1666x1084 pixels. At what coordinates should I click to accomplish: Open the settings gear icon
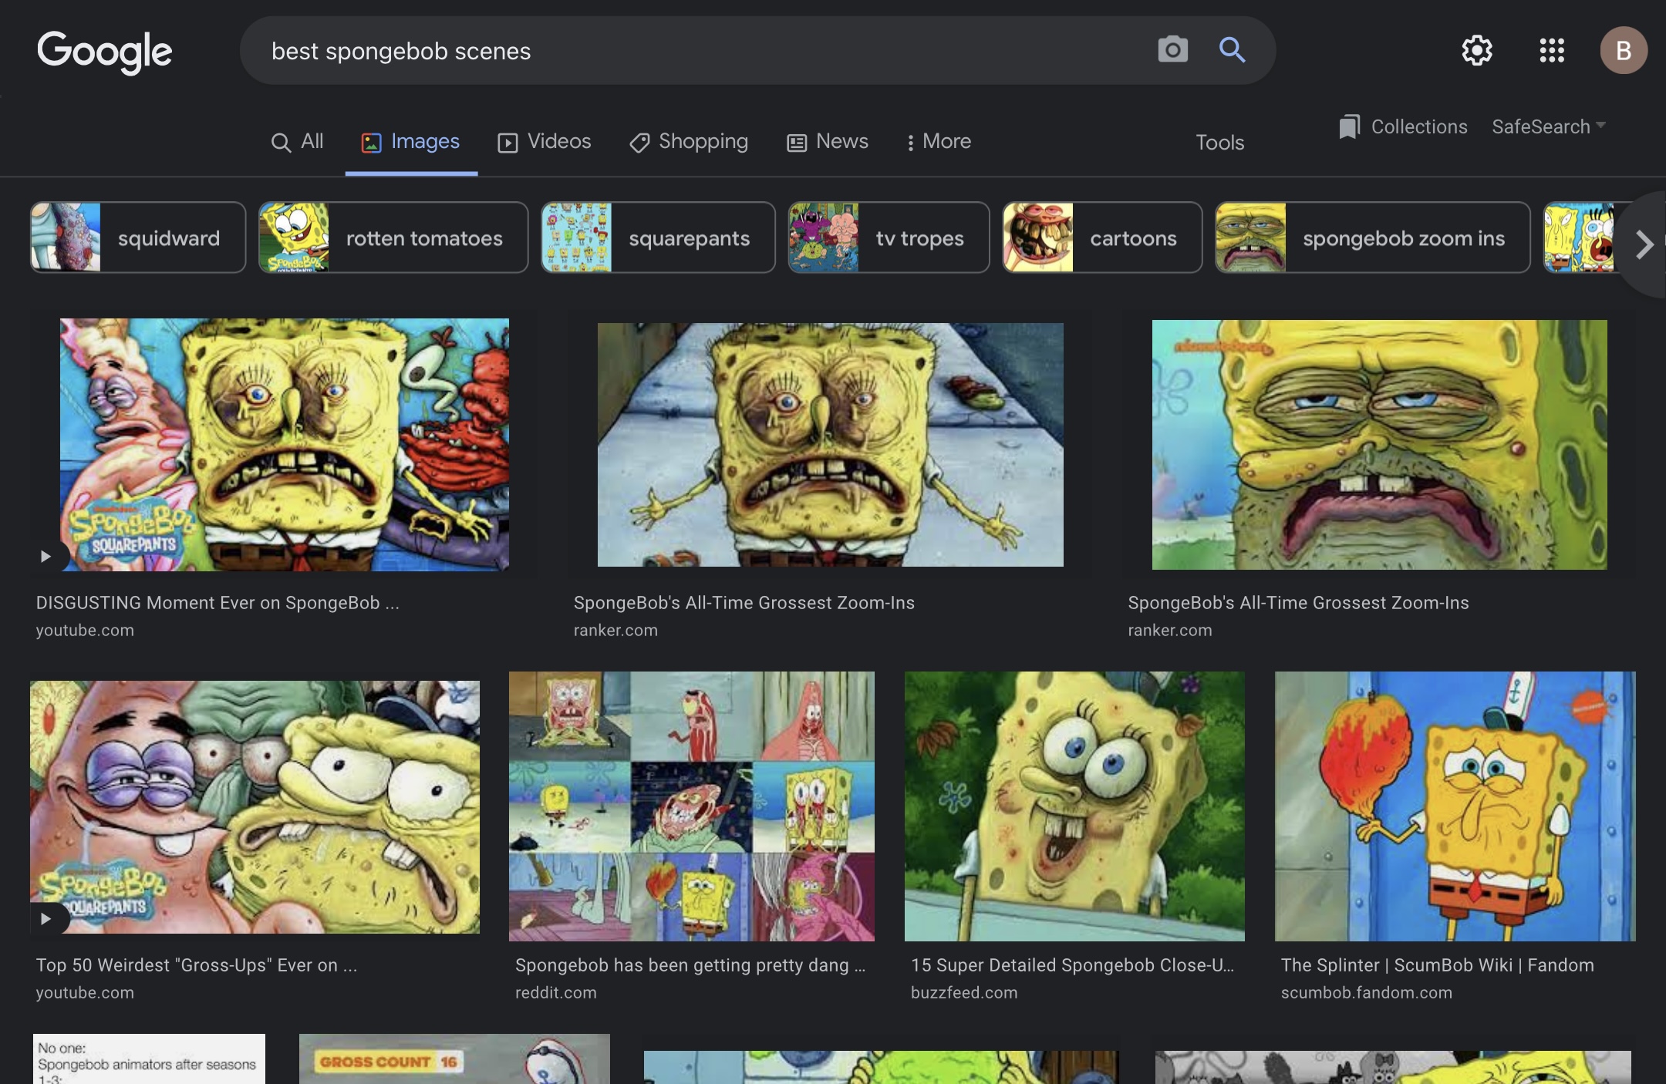1477,51
